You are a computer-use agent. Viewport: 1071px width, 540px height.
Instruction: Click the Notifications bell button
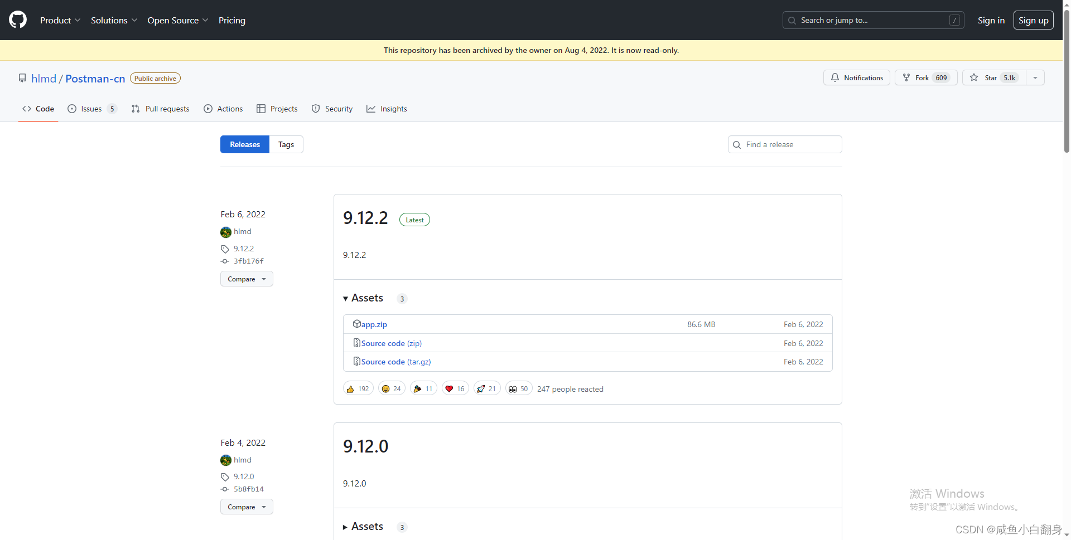[856, 77]
